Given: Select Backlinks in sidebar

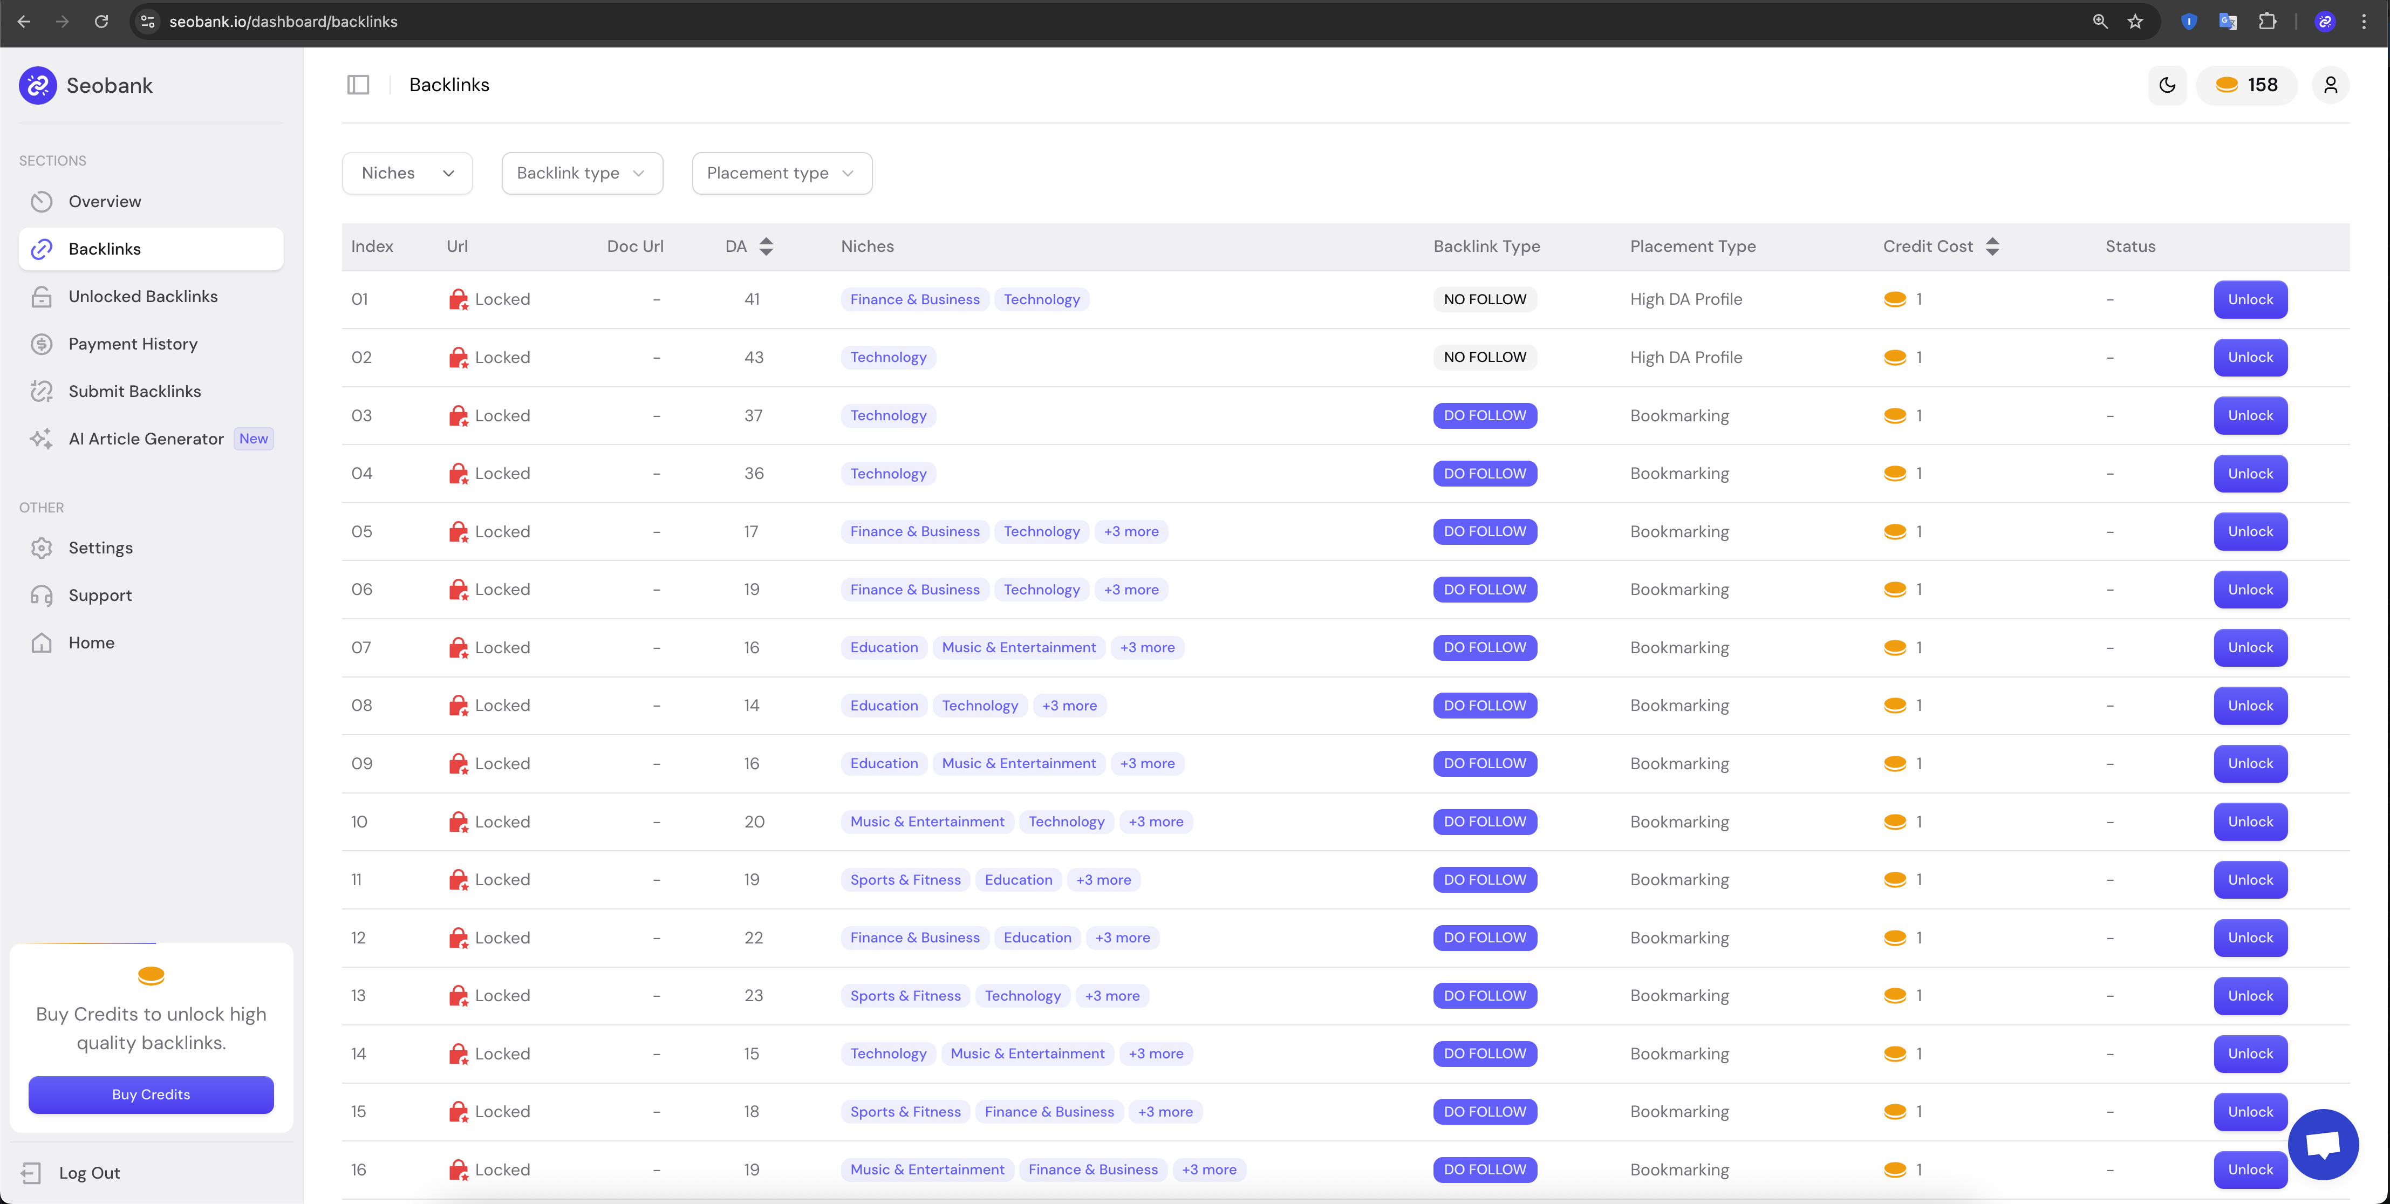Looking at the screenshot, I should [151, 249].
